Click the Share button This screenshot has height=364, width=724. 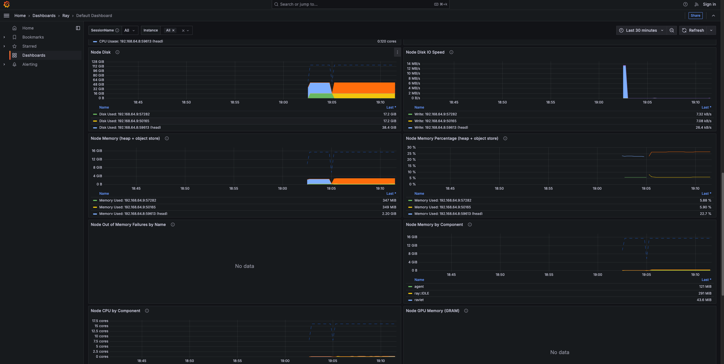[695, 16]
